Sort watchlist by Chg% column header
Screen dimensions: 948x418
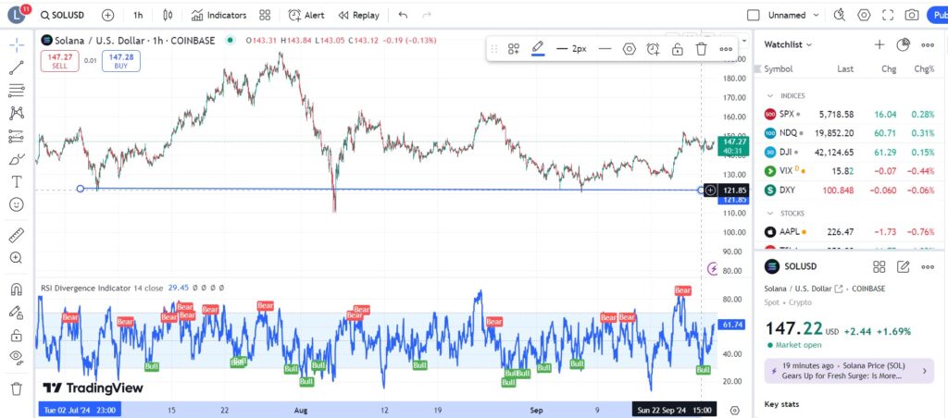click(924, 68)
